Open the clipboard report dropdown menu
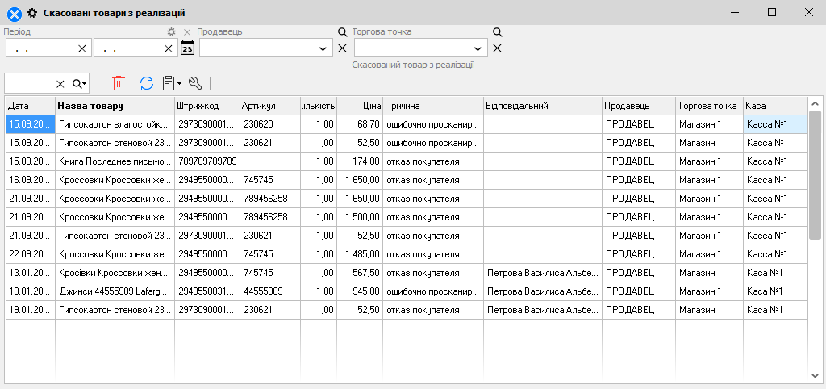This screenshot has height=389, width=826. (x=171, y=83)
